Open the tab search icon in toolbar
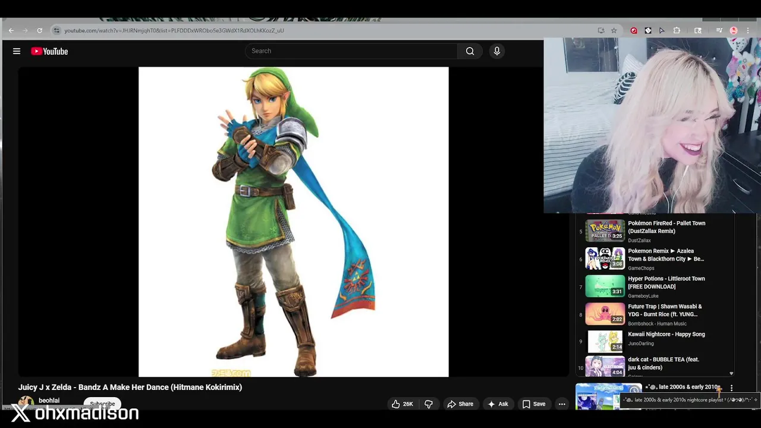The height and width of the screenshot is (428, 761). click(698, 30)
